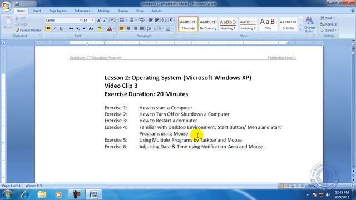The width and height of the screenshot is (356, 200).
Task: Toggle Bold formatting
Action: point(48,28)
